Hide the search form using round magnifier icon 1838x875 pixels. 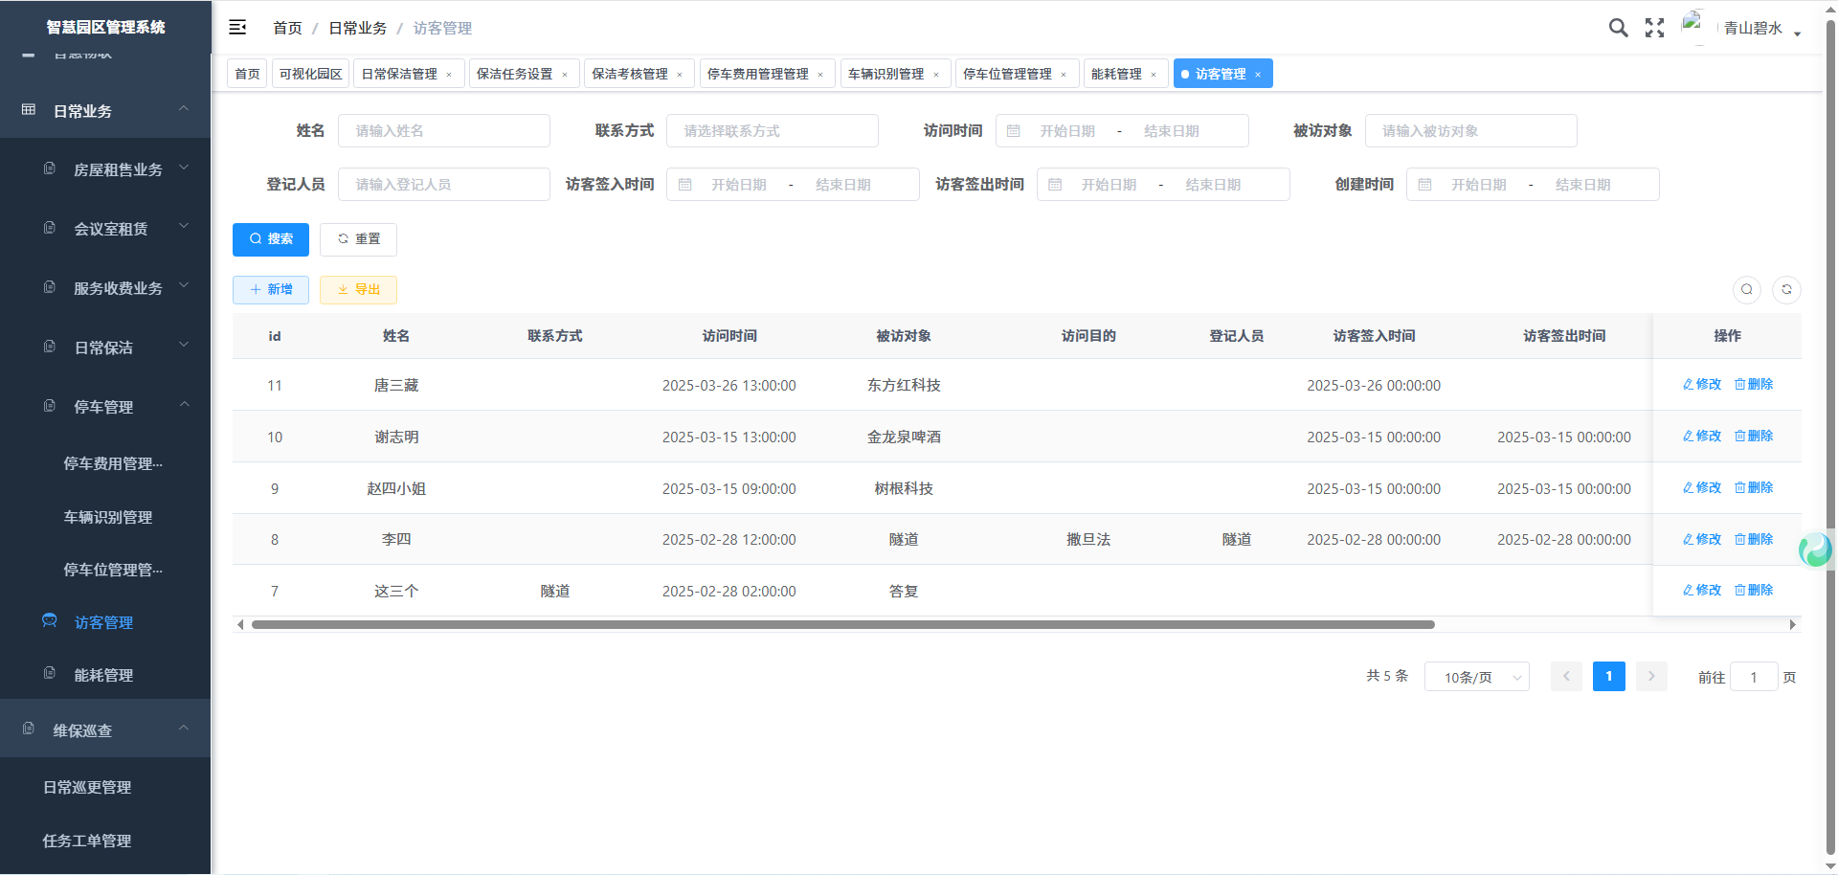pos(1747,289)
